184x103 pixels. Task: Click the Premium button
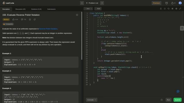(x=156, y=3)
